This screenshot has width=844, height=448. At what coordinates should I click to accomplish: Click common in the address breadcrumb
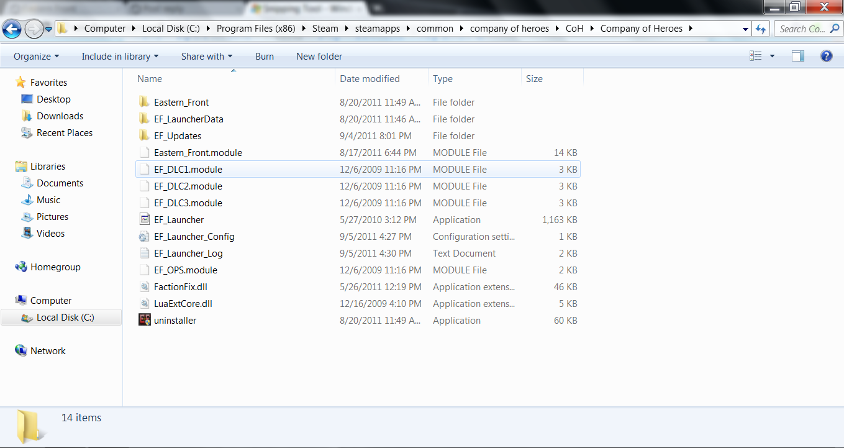coord(435,29)
